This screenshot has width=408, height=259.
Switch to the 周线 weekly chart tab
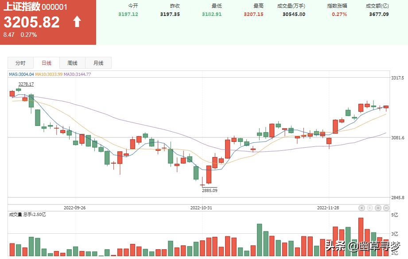pos(72,63)
